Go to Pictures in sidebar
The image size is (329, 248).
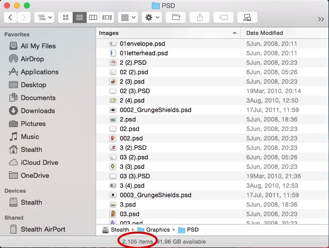[27, 124]
